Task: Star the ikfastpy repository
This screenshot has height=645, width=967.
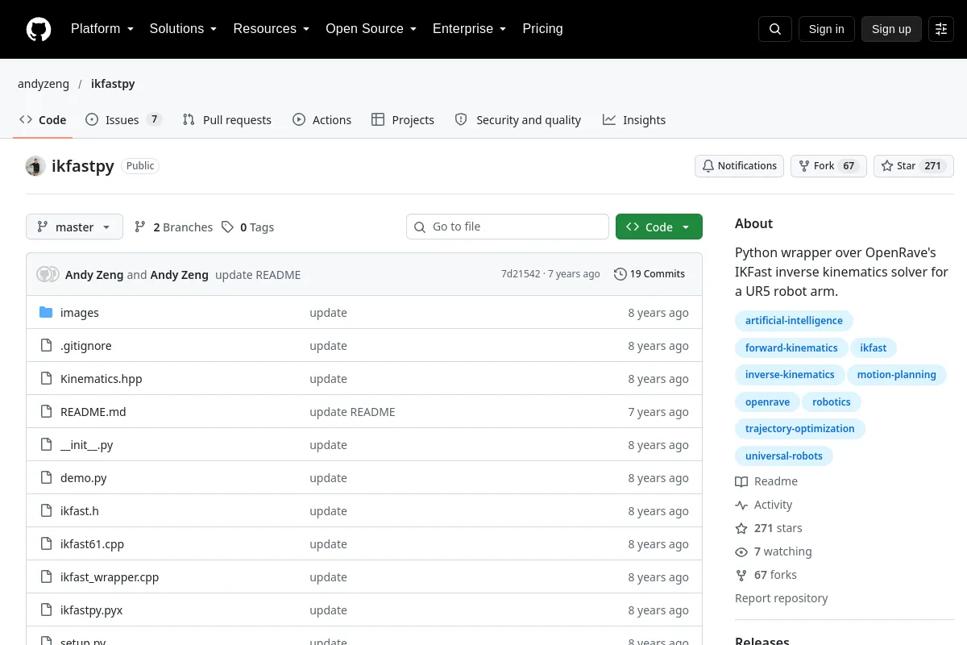Action: (914, 166)
